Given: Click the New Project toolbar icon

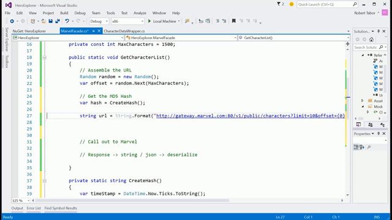Looking at the screenshot, I should point(32,21).
